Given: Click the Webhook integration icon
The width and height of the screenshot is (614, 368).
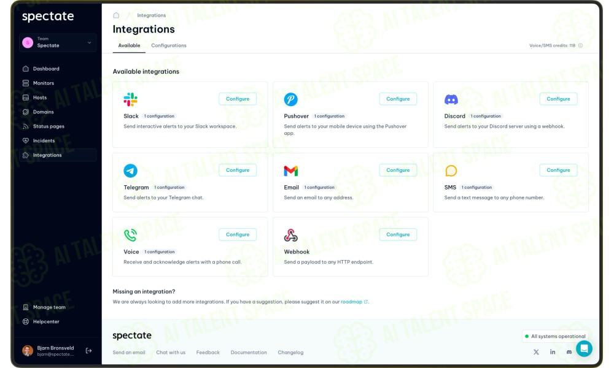Looking at the screenshot, I should click(x=290, y=235).
